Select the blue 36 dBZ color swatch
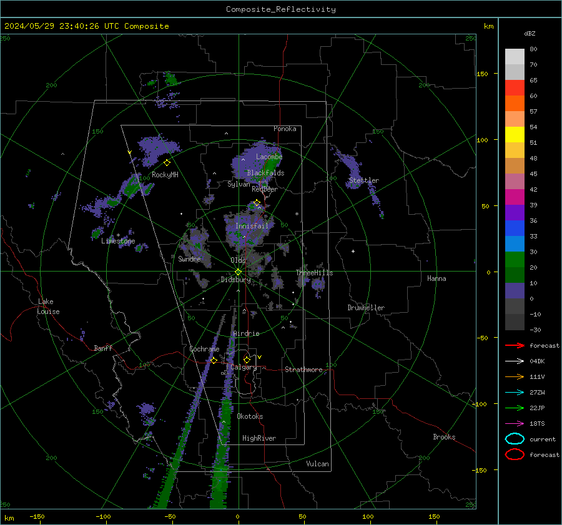562x525 pixels. click(x=515, y=228)
